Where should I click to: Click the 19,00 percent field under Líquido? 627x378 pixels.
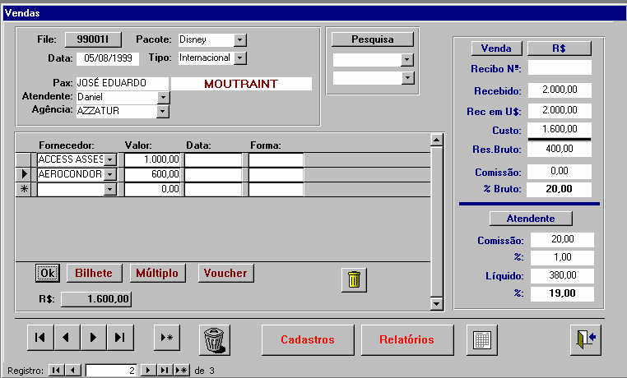[x=562, y=294]
